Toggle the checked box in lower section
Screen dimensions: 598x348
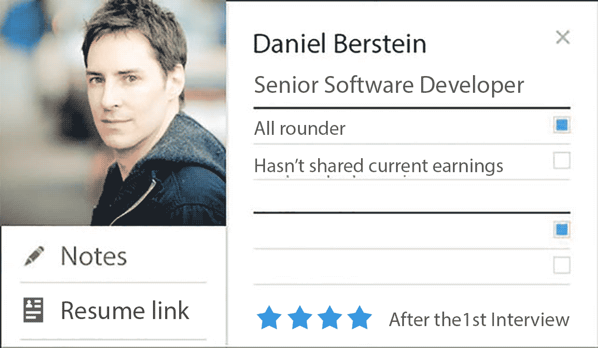pyautogui.click(x=562, y=230)
